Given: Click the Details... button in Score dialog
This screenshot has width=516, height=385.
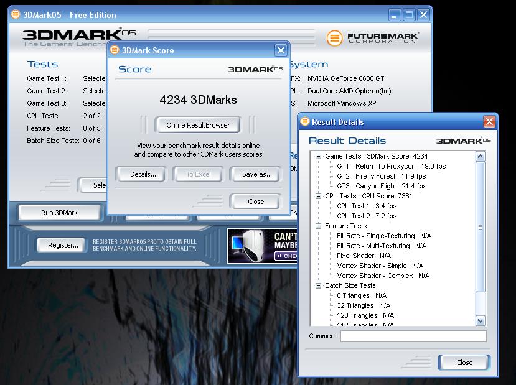Looking at the screenshot, I should [143, 174].
